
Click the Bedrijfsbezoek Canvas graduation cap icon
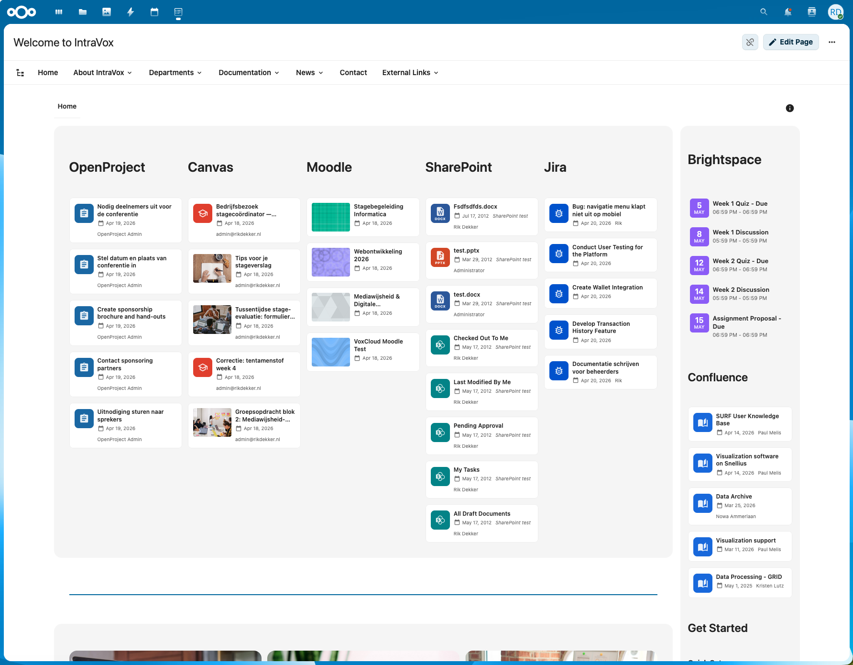click(x=203, y=213)
